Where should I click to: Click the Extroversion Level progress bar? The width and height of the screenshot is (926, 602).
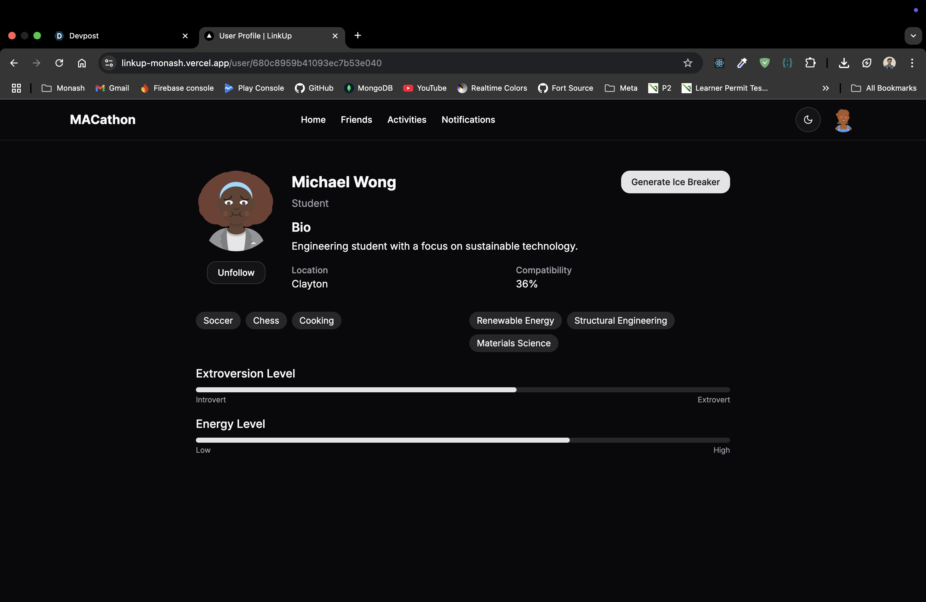(x=463, y=390)
